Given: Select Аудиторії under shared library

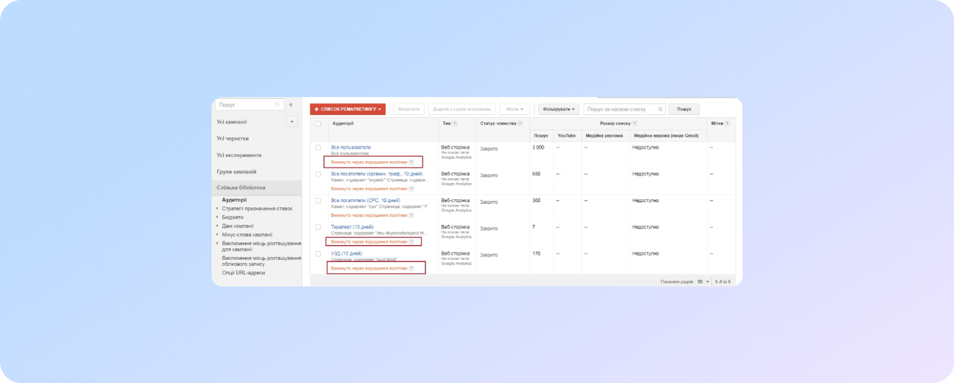Looking at the screenshot, I should (x=234, y=200).
